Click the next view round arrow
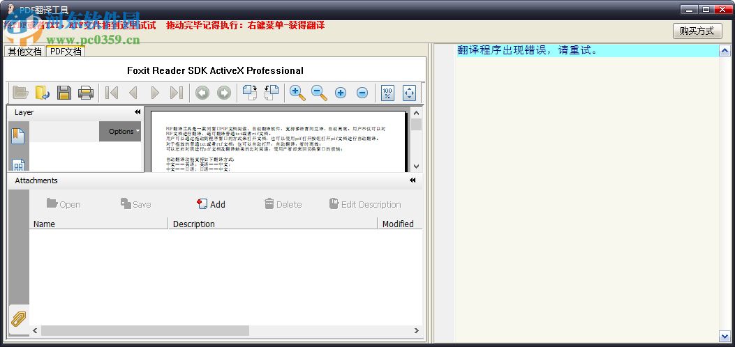This screenshot has height=347, width=735. click(x=224, y=93)
